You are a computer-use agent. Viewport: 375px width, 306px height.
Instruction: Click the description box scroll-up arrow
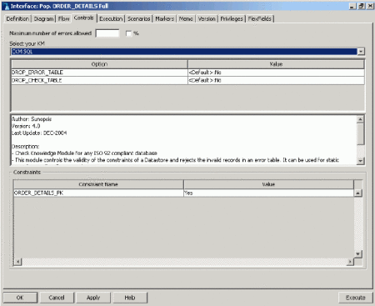[360, 119]
